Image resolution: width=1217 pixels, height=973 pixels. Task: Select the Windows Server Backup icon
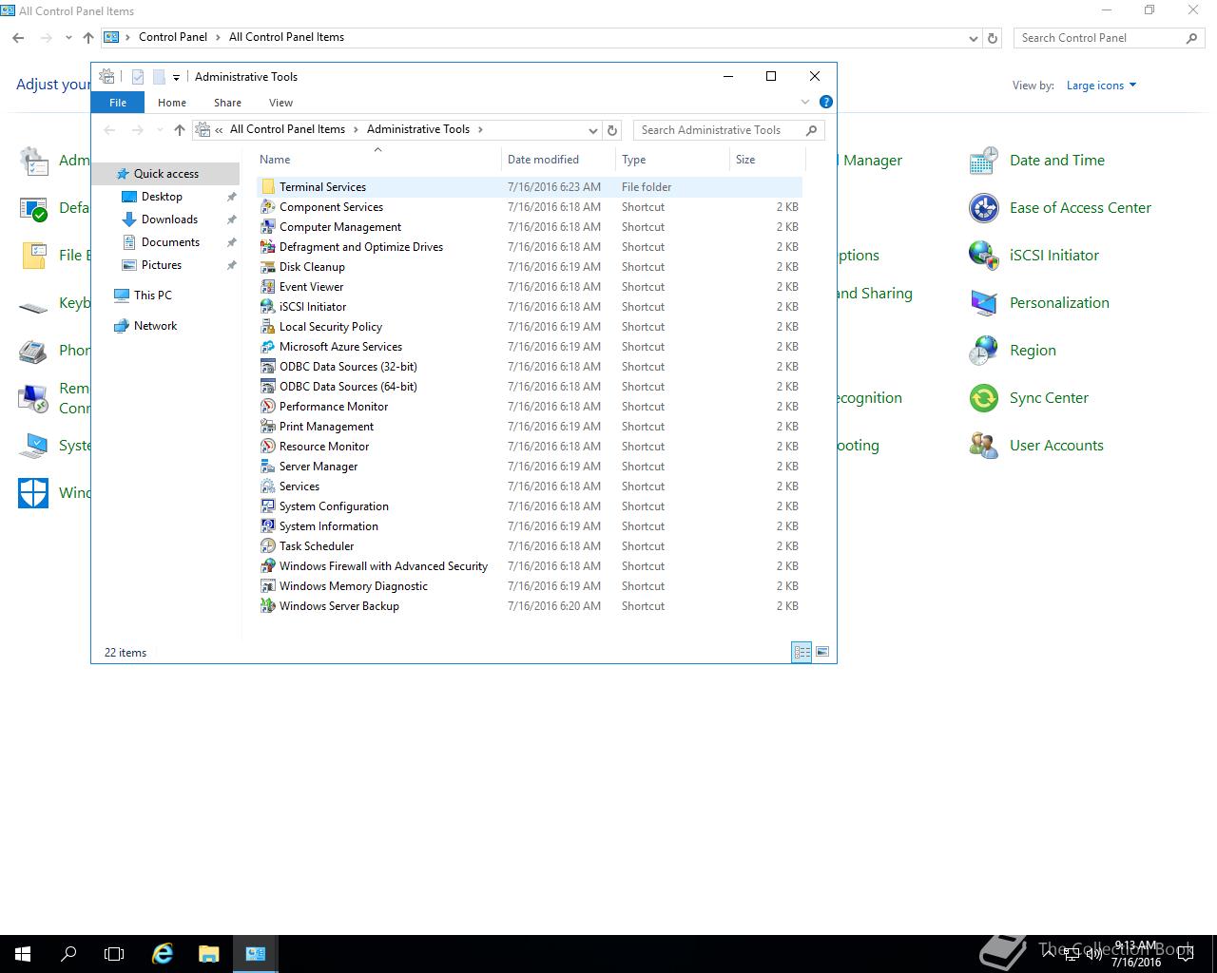(x=268, y=606)
